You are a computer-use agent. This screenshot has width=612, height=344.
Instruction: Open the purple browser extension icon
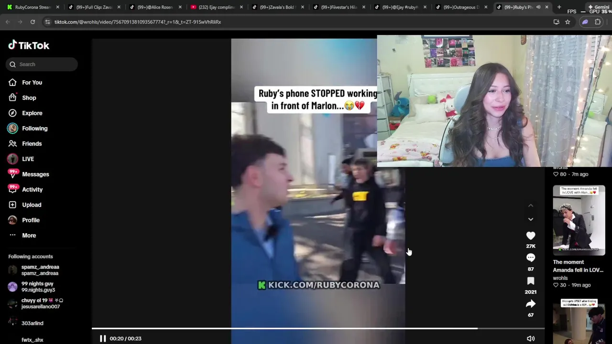[x=585, y=22]
